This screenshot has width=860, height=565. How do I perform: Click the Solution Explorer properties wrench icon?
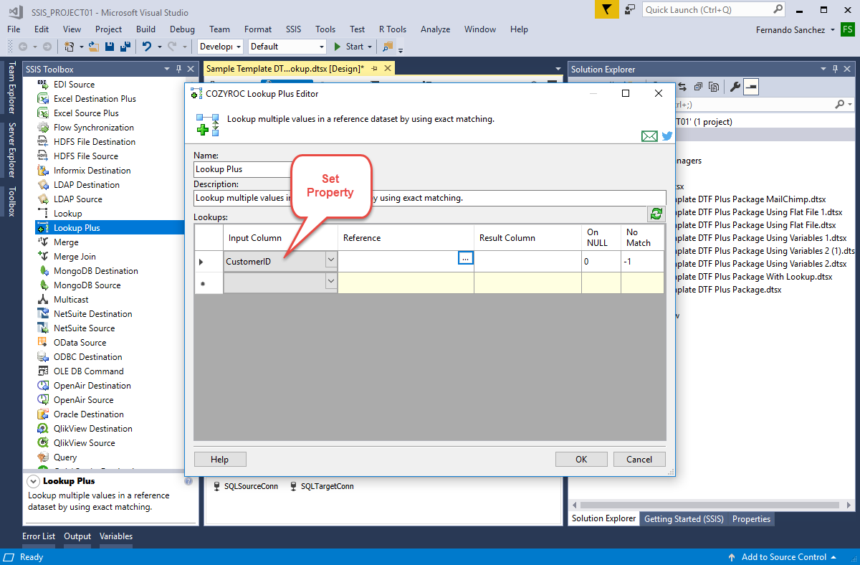point(735,87)
